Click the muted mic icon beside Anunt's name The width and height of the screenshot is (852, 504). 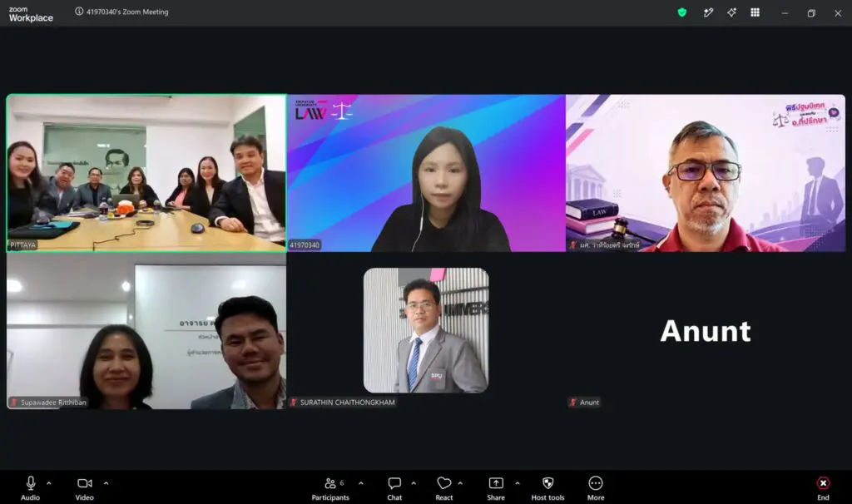572,403
